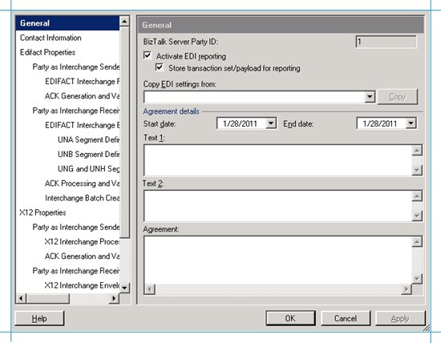Image resolution: width=441 pixels, height=343 pixels.
Task: Click Agreement box scroll right arrow
Action: [407, 289]
